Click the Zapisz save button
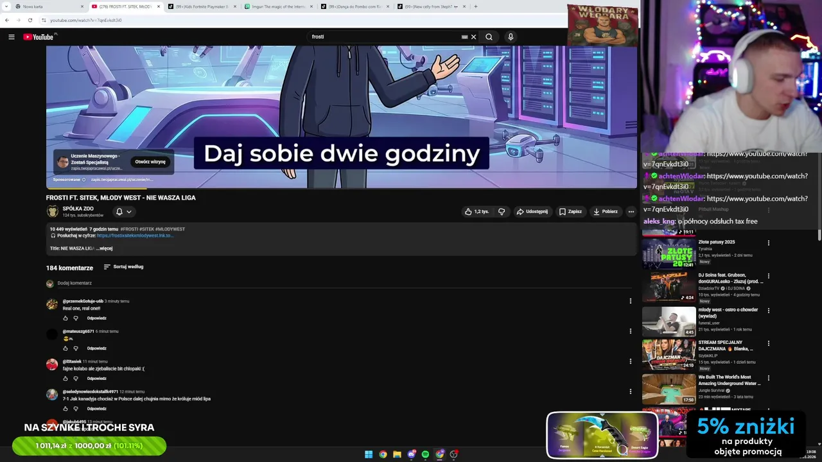 [x=570, y=211]
